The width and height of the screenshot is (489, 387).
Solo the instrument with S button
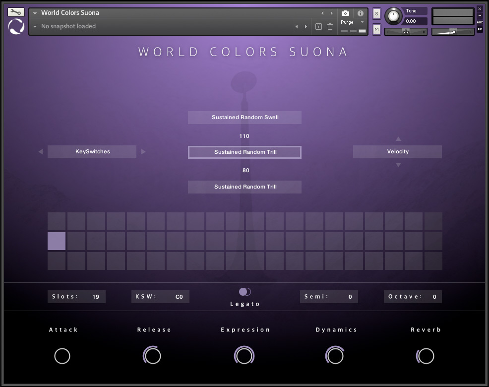coord(376,14)
